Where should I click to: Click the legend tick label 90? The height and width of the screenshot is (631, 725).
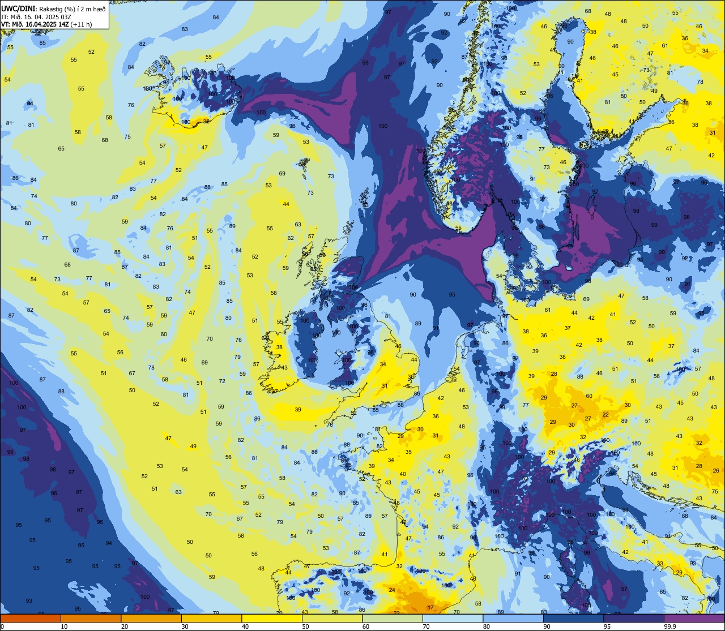pyautogui.click(x=547, y=626)
